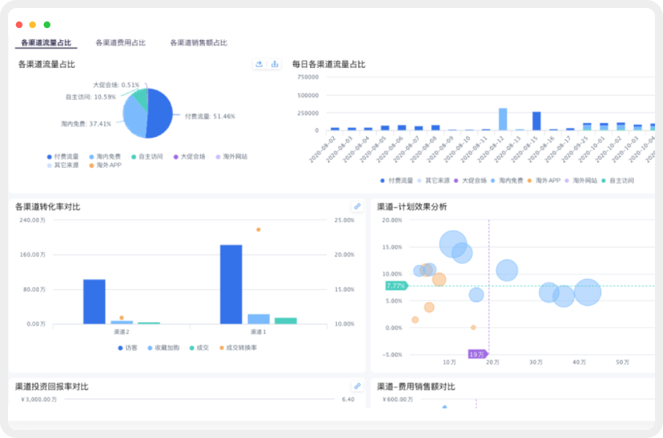Image resolution: width=663 pixels, height=438 pixels.
Task: Click the export icon in 各渠道流量占比 panel
Action: (259, 64)
